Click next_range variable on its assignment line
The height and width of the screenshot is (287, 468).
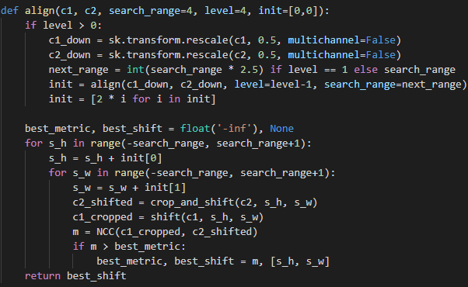[x=79, y=71]
